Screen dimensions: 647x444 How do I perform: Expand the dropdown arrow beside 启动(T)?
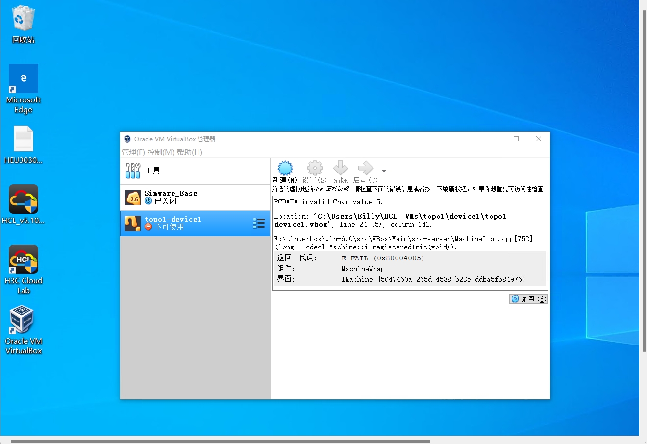click(x=384, y=171)
